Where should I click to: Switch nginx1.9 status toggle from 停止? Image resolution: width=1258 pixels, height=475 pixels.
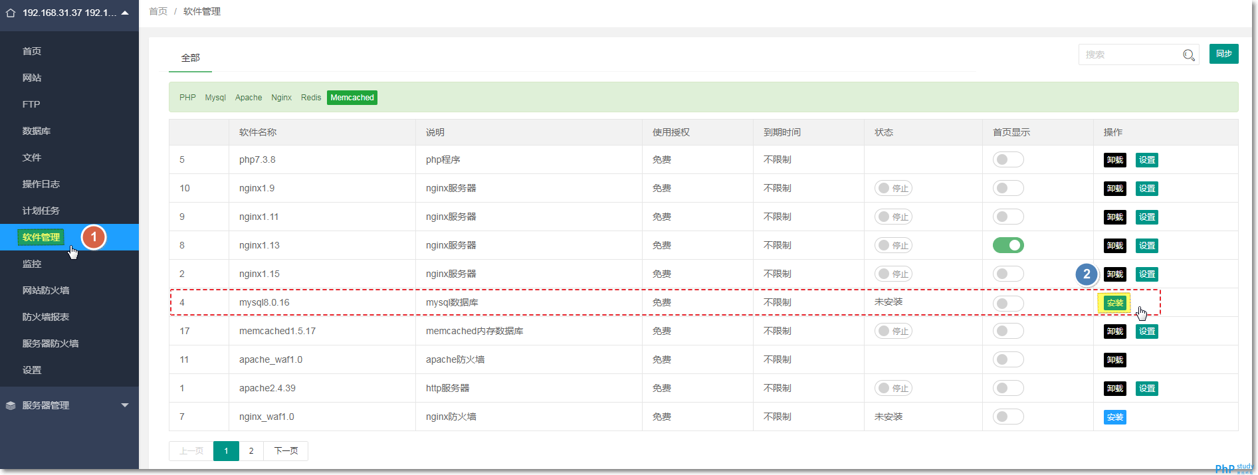click(893, 188)
